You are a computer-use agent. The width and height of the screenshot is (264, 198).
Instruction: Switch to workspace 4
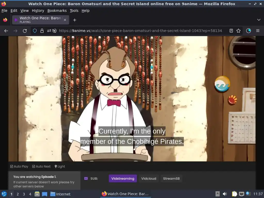pyautogui.click(x=30, y=194)
